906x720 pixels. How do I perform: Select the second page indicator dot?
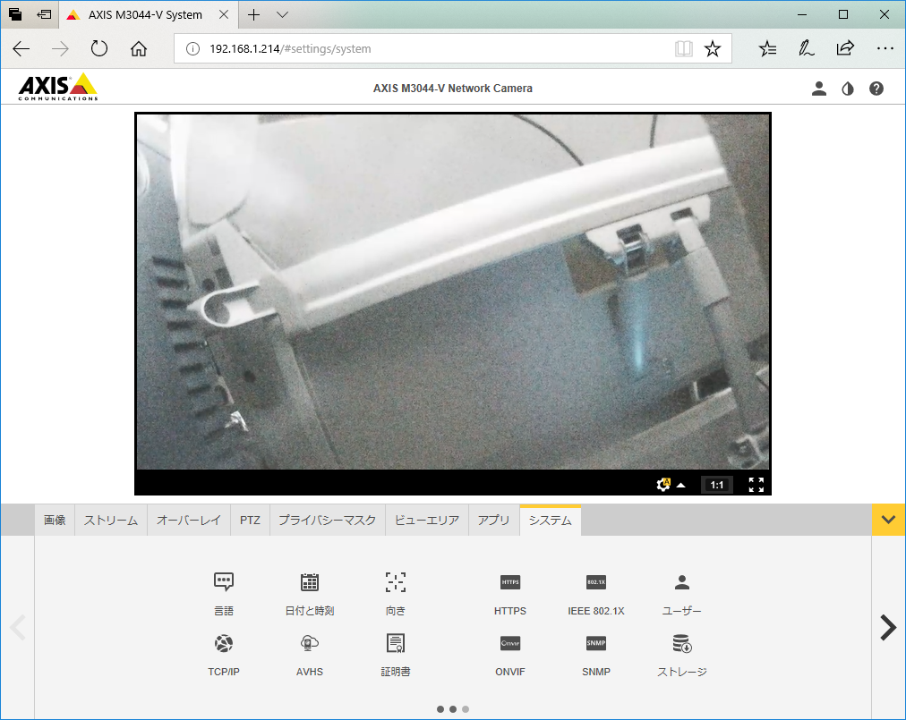(x=453, y=709)
